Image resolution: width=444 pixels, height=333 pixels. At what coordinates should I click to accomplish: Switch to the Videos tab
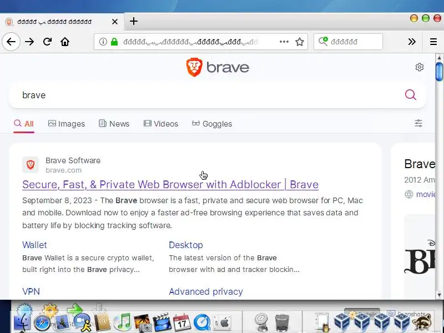(161, 124)
